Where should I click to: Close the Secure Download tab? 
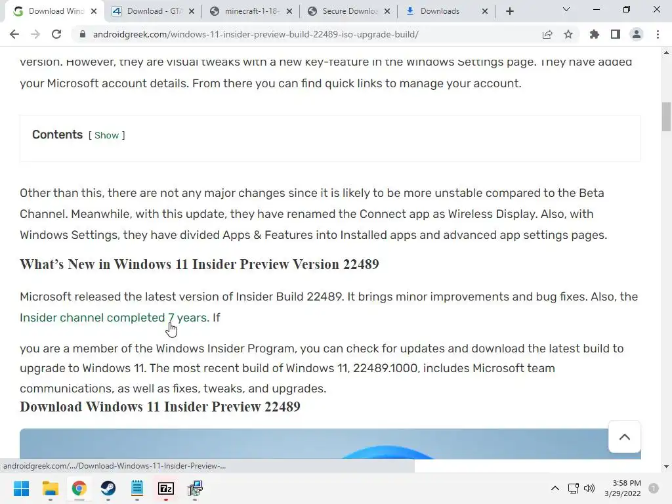tap(387, 11)
